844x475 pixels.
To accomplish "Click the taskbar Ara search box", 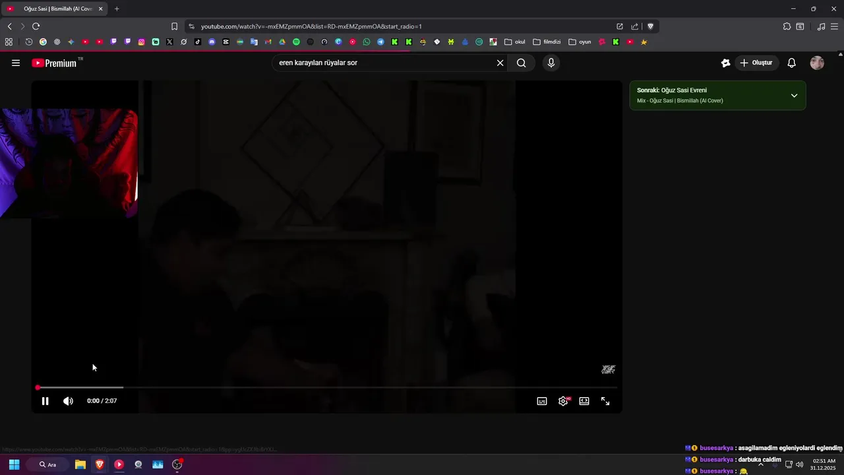I will 47,464.
